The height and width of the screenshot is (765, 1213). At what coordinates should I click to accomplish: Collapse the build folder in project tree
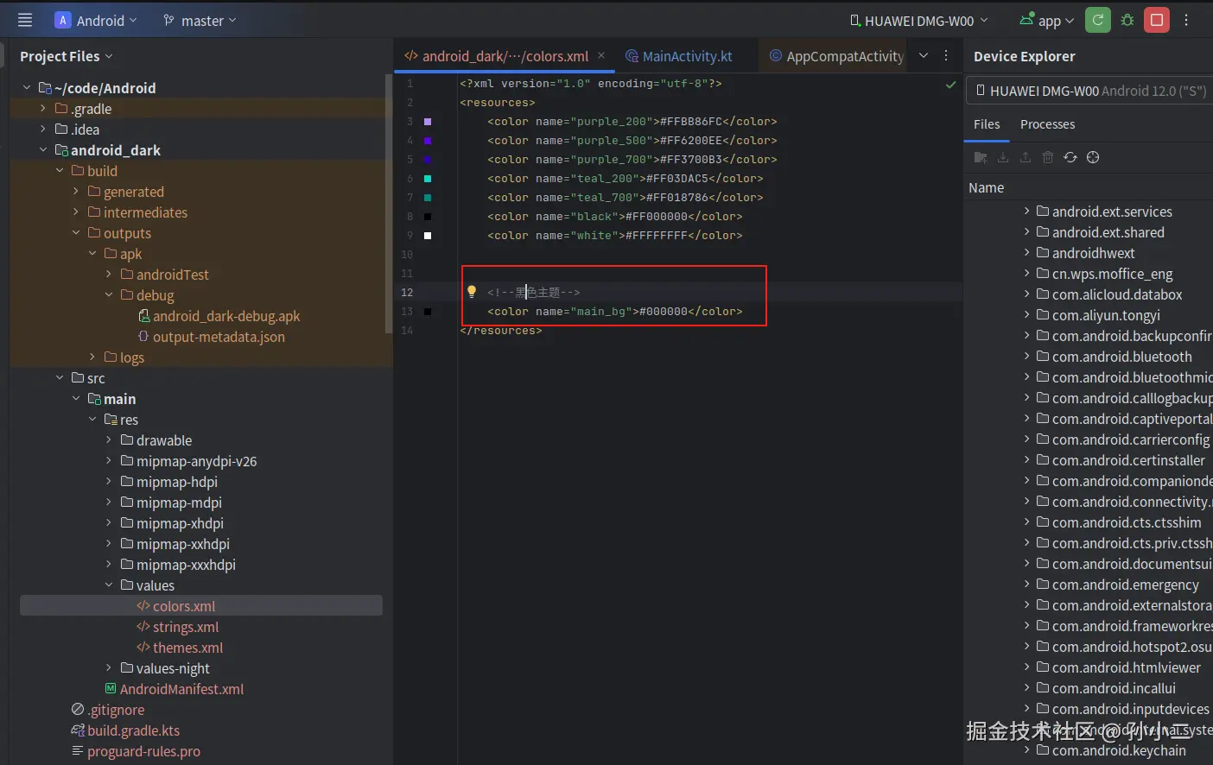(x=60, y=171)
